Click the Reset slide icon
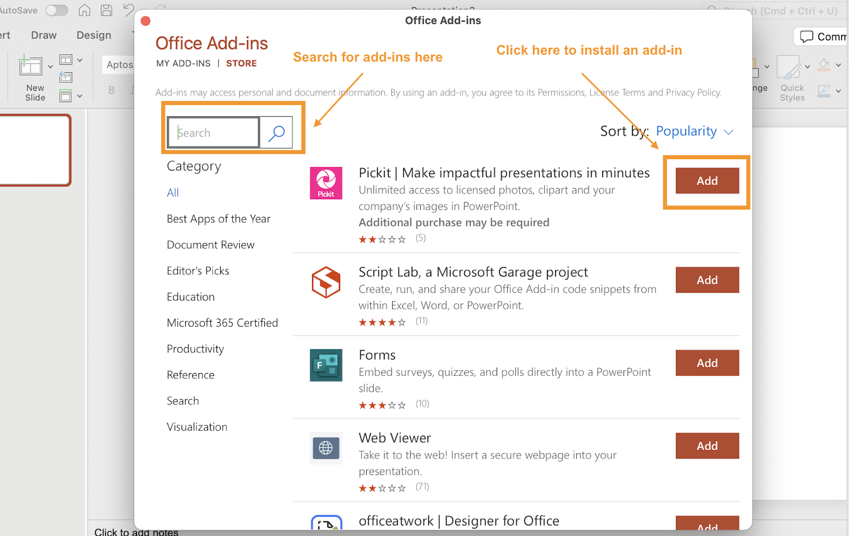Screen dimensions: 849x536 [x=66, y=77]
